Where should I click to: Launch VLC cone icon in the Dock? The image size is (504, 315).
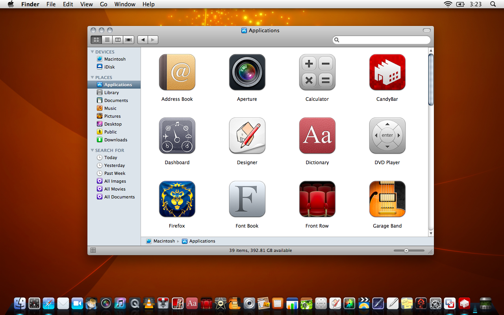tap(149, 303)
